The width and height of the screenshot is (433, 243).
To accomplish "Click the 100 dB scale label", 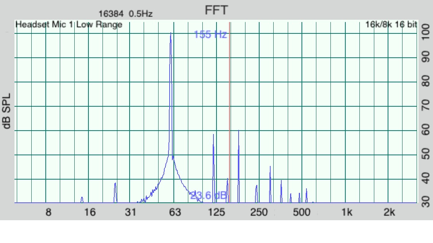I will pyautogui.click(x=426, y=32).
